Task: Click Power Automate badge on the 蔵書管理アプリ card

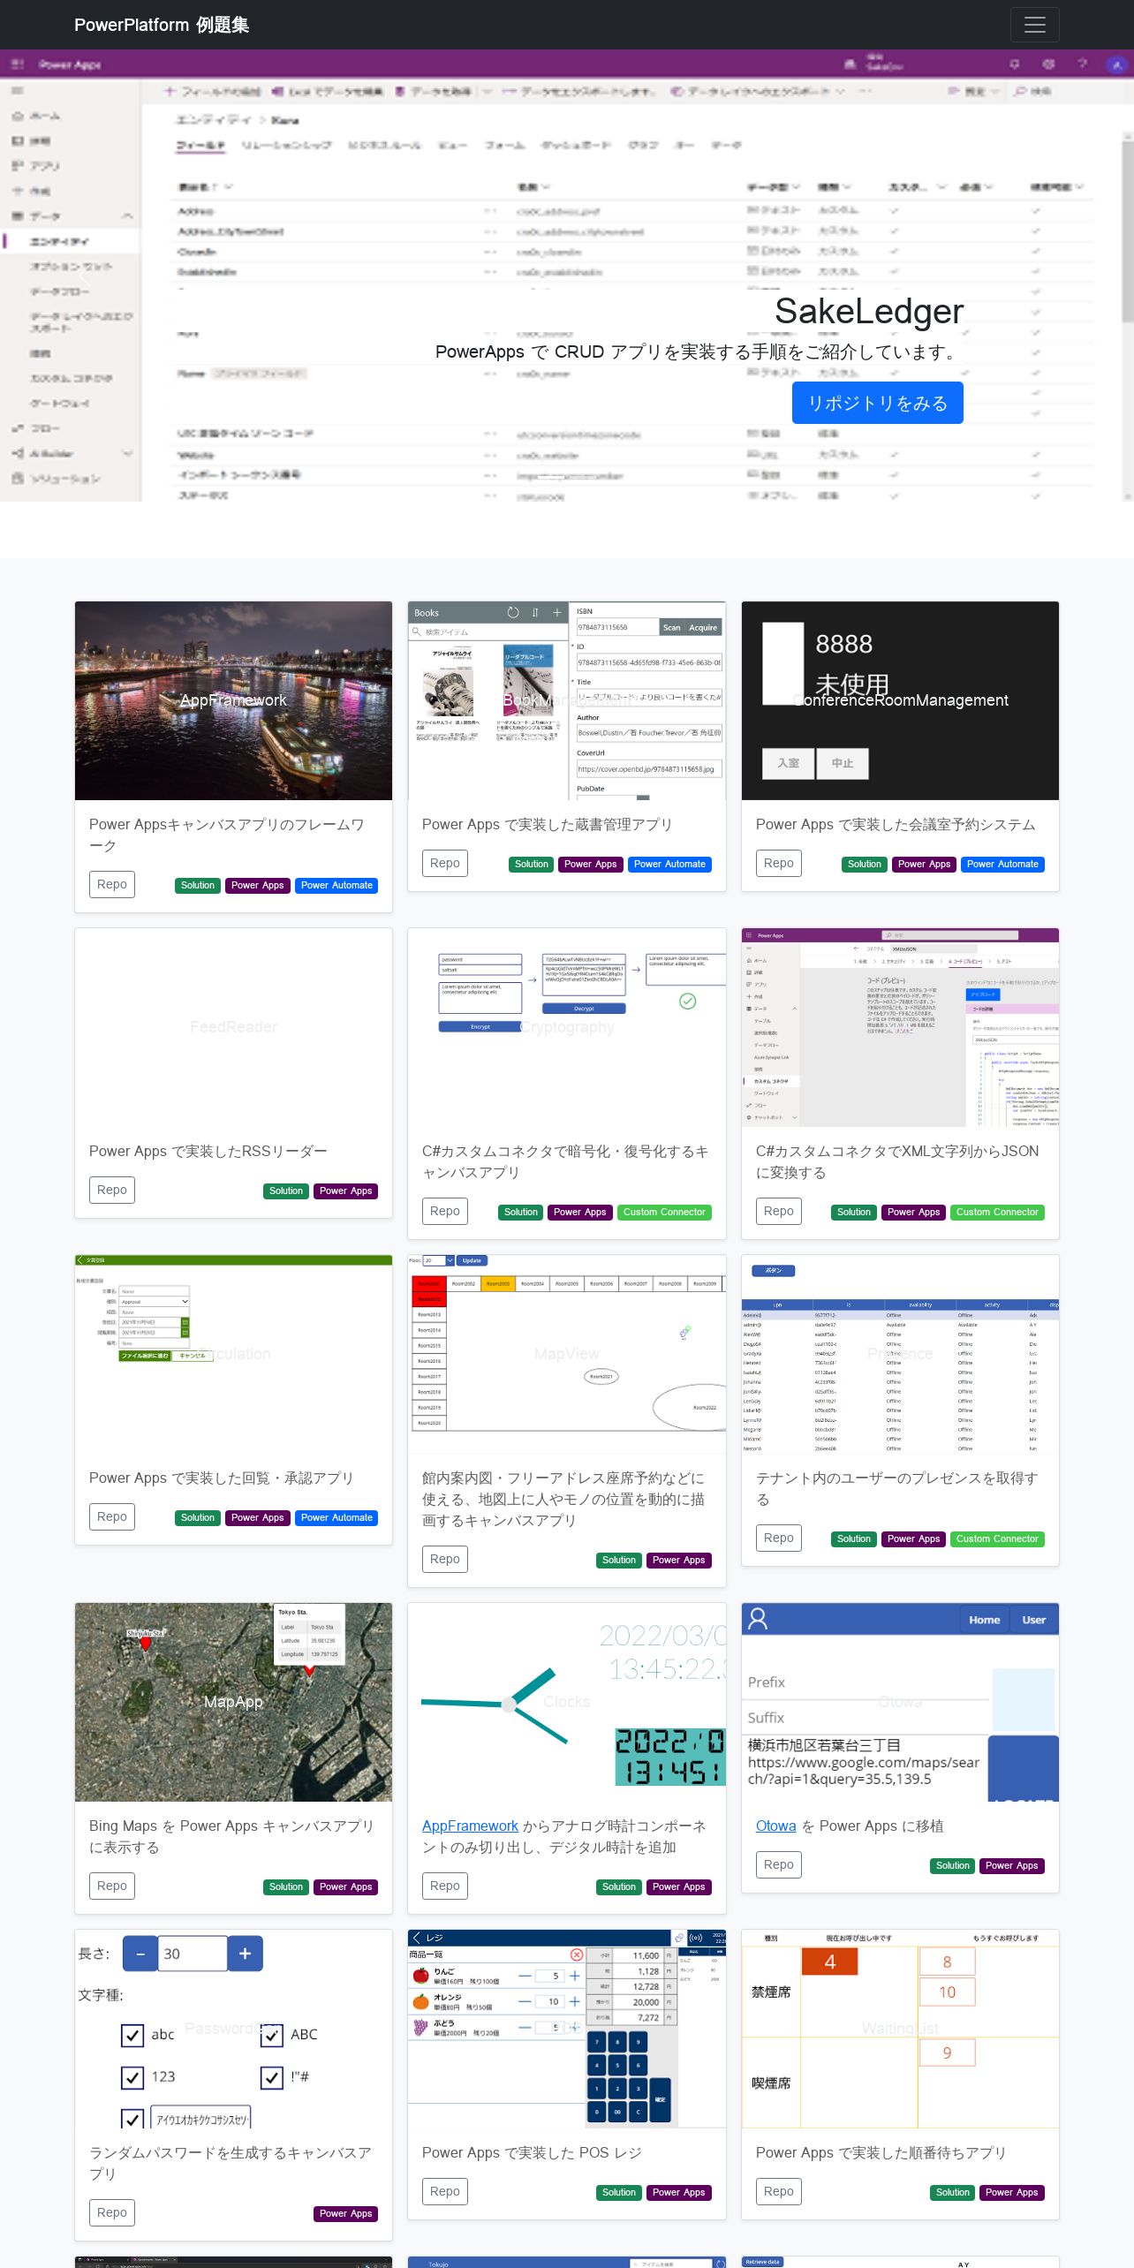Action: 669,864
